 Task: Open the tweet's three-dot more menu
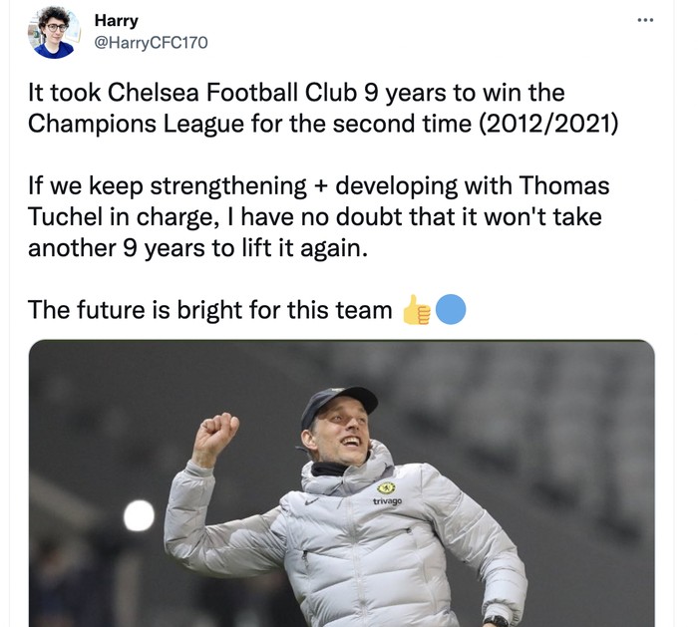(646, 20)
